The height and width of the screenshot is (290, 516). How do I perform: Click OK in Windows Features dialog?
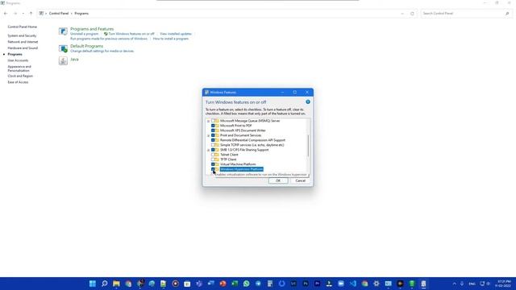coord(278,180)
